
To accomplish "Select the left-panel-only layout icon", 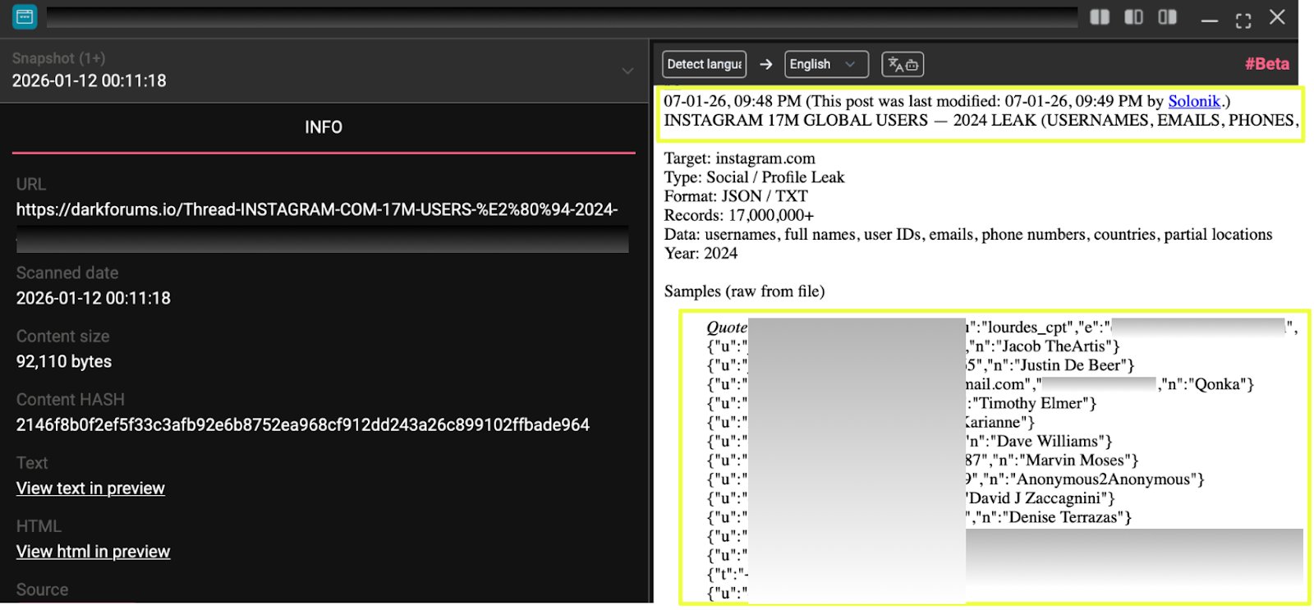I will click(x=1133, y=17).
